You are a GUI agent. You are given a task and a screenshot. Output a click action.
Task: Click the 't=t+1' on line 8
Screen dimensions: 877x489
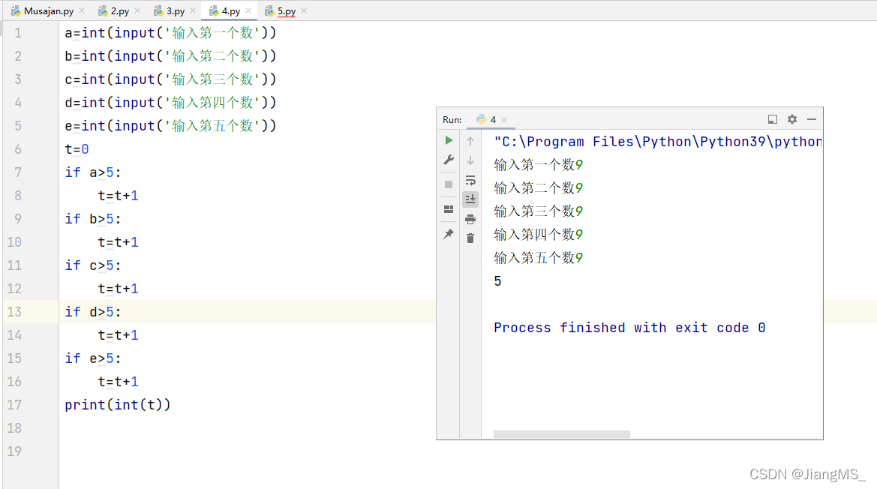[x=118, y=196]
